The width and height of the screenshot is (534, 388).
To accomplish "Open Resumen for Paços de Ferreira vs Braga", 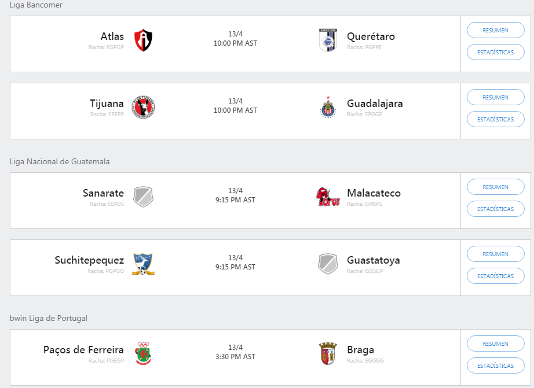I will click(x=496, y=343).
